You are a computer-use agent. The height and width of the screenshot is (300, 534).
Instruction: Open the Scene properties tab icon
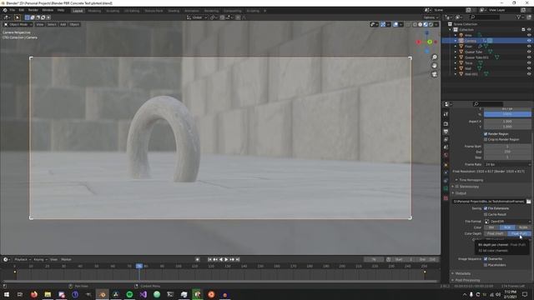click(x=446, y=147)
